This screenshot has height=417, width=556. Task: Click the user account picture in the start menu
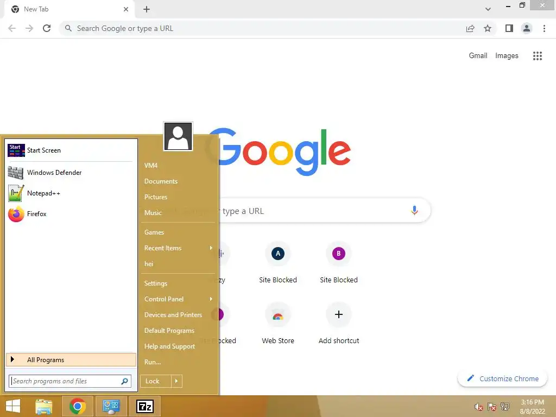coord(178,136)
